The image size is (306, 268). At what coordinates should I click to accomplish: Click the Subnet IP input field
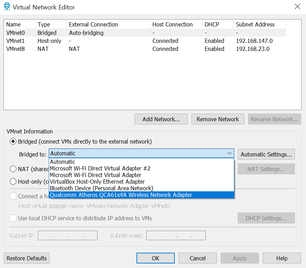tap(68, 235)
